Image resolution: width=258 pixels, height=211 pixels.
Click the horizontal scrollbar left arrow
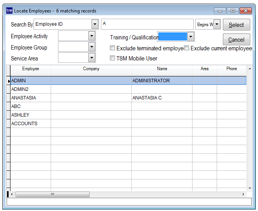pos(12,194)
